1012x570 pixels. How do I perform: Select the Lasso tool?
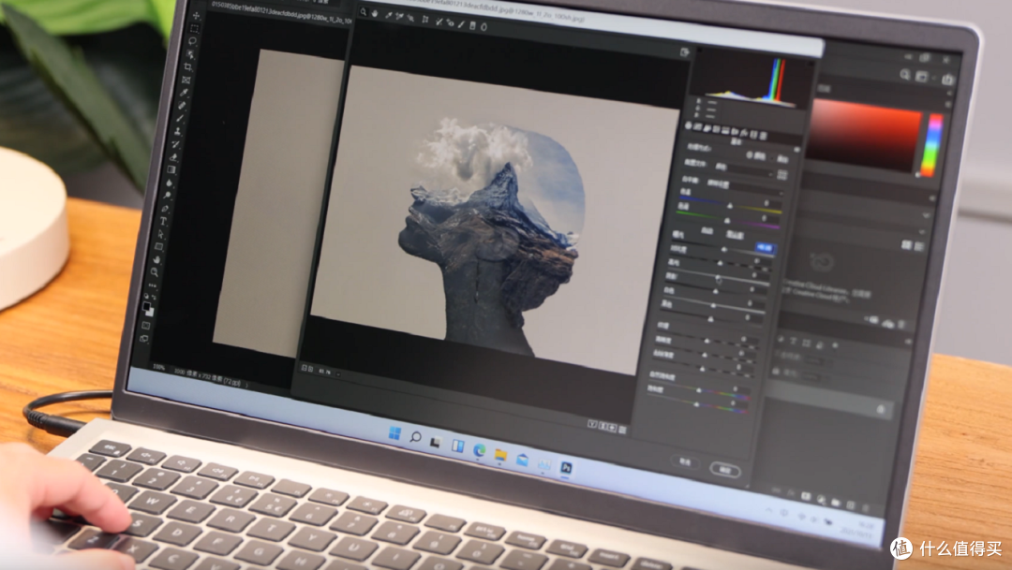(x=192, y=40)
